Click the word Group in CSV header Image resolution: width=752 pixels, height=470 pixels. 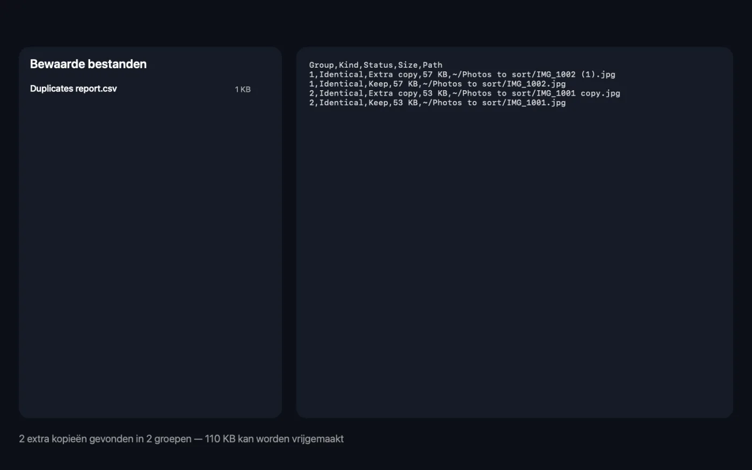coord(321,65)
